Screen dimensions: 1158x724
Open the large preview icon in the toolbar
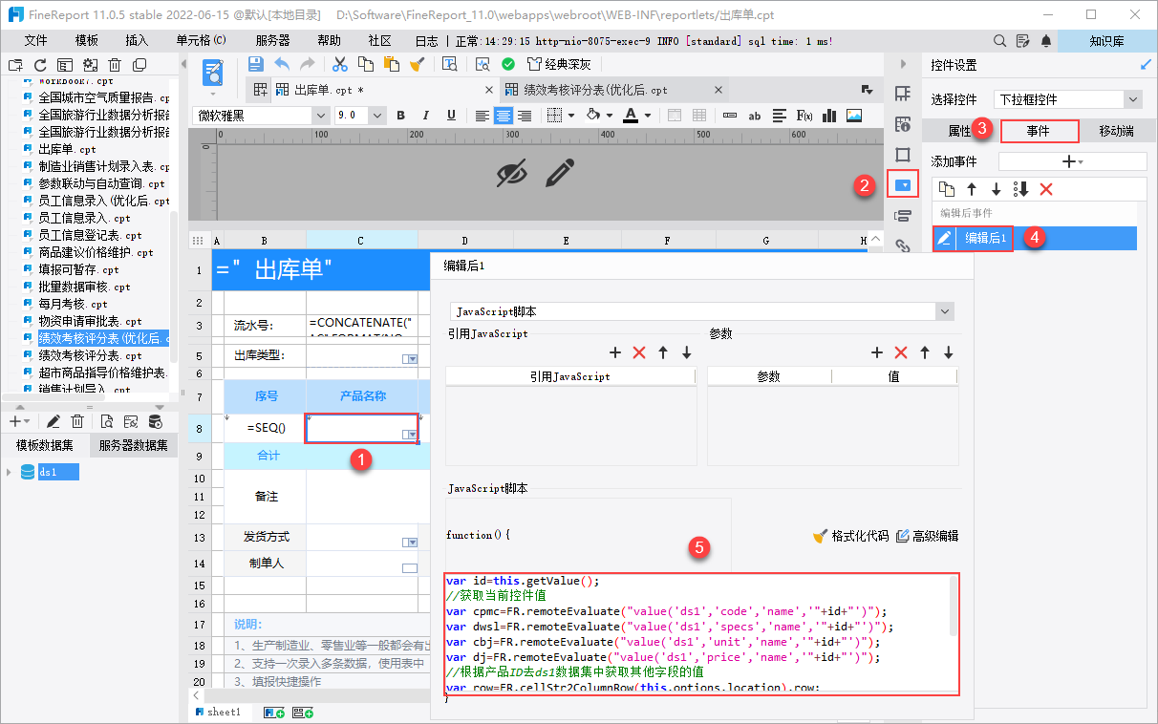tap(213, 72)
